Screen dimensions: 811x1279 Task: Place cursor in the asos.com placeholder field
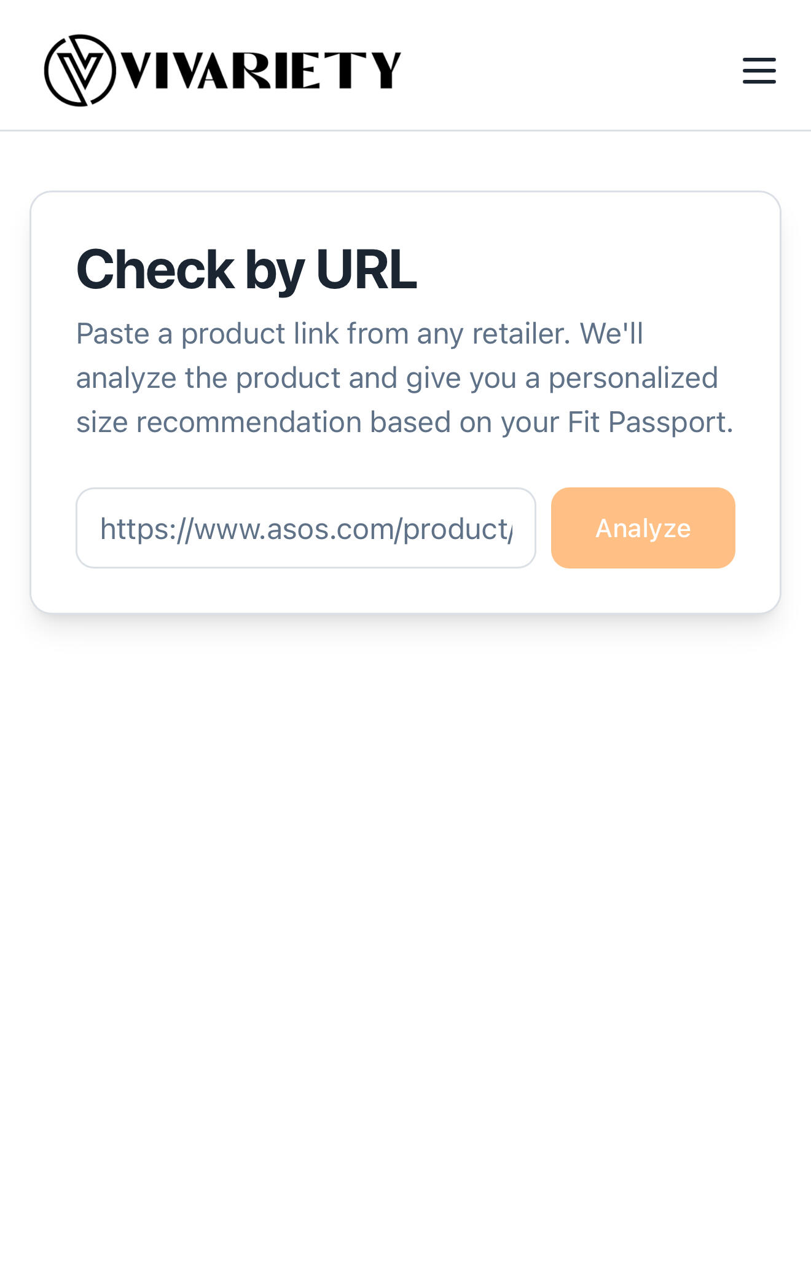tap(306, 528)
